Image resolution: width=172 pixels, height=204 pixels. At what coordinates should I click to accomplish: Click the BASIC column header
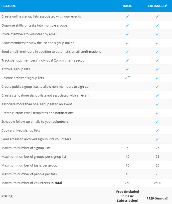(x=128, y=6)
